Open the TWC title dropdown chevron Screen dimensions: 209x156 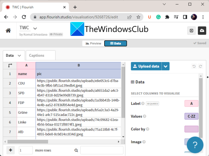tap(35, 28)
